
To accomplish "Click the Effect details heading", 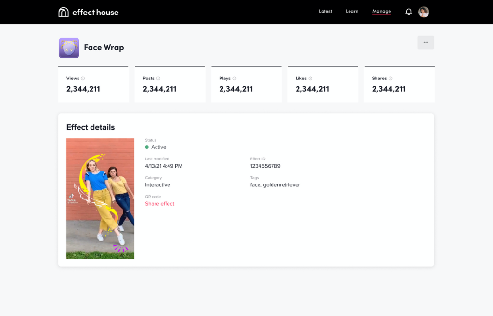I will click(91, 127).
